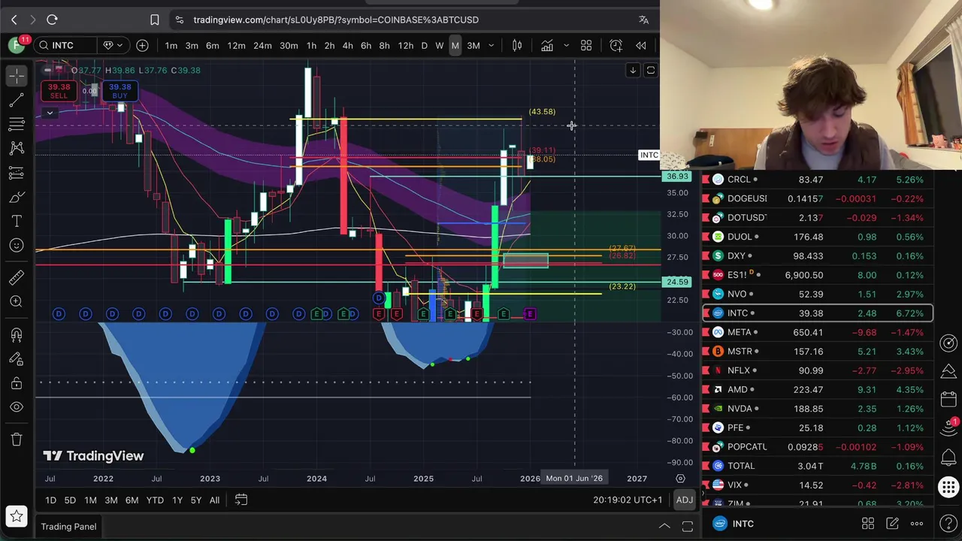962x541 pixels.
Task: Toggle the chart maximize pane button
Action: coord(651,71)
